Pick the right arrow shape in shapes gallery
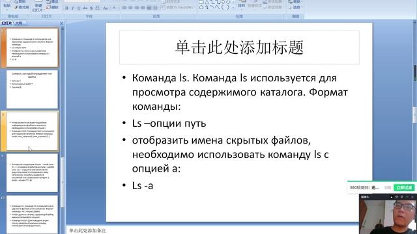The height and width of the screenshot is (234, 417). tap(223, 2)
